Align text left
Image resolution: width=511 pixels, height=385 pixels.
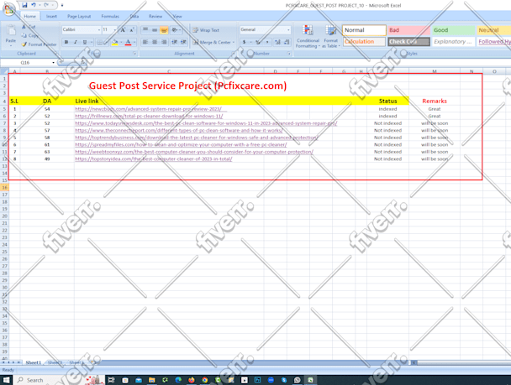145,42
